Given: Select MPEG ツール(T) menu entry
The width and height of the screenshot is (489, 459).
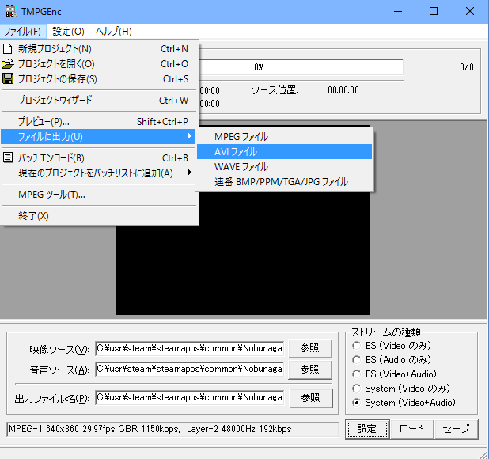Looking at the screenshot, I should pyautogui.click(x=52, y=195).
